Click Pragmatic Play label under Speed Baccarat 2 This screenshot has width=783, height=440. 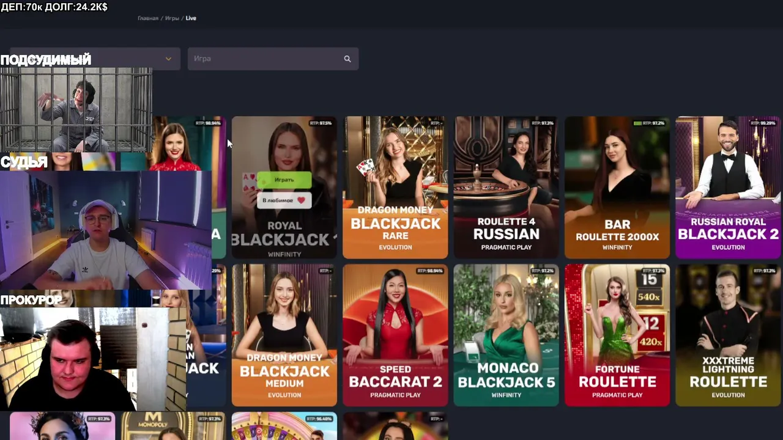tap(395, 395)
